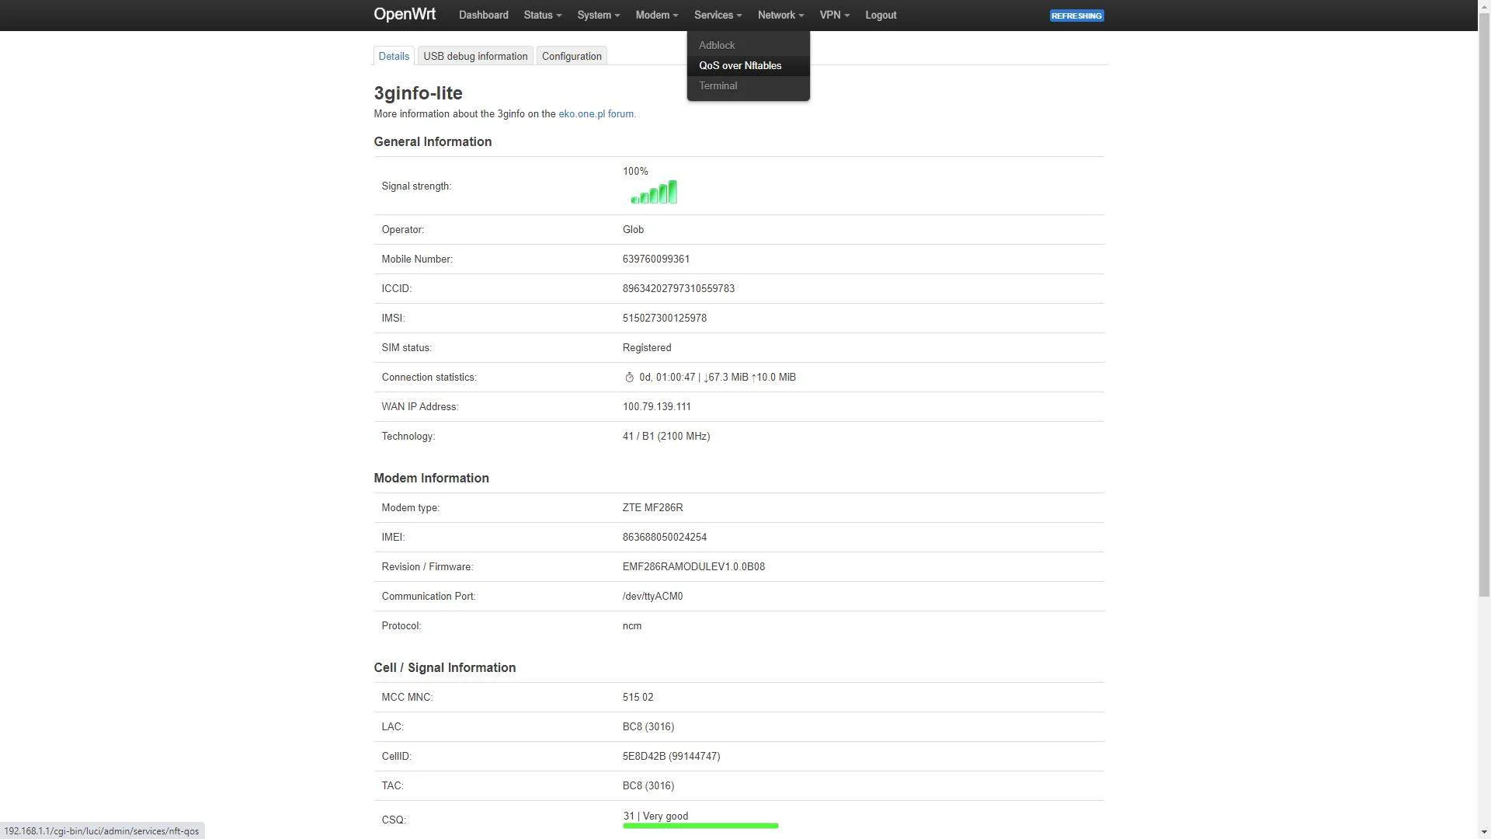
Task: Switch to USB debug information tab
Action: 475,56
